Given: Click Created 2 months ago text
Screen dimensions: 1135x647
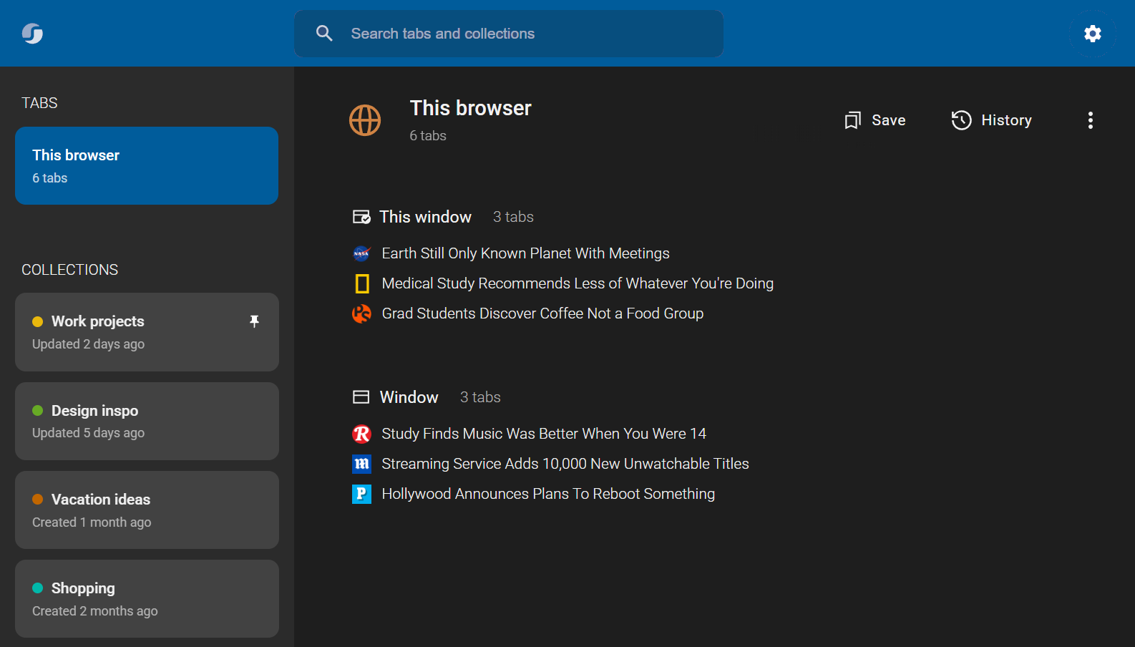Looking at the screenshot, I should (x=94, y=611).
